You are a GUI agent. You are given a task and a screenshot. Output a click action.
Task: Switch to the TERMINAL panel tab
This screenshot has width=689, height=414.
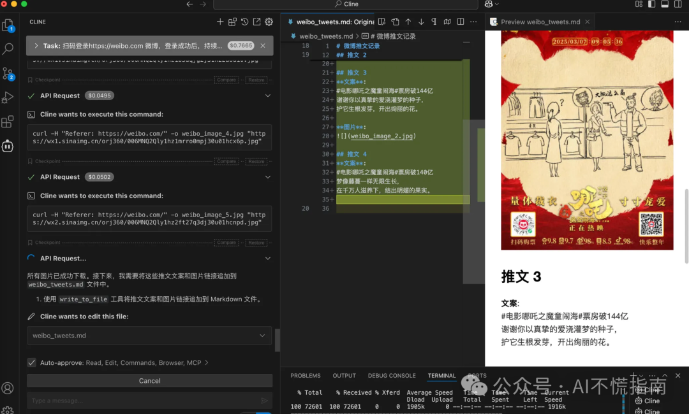pos(441,376)
